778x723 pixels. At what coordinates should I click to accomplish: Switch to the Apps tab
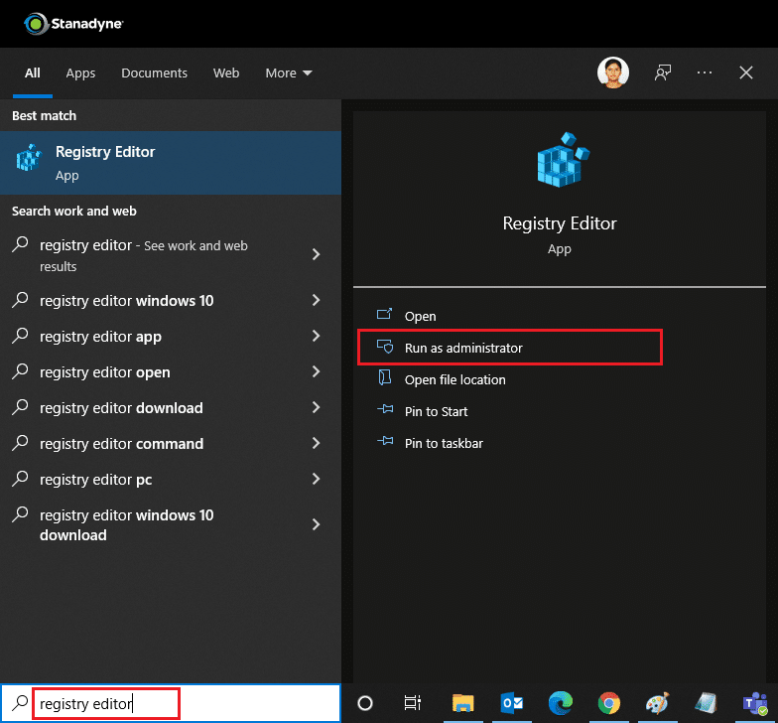click(x=80, y=73)
